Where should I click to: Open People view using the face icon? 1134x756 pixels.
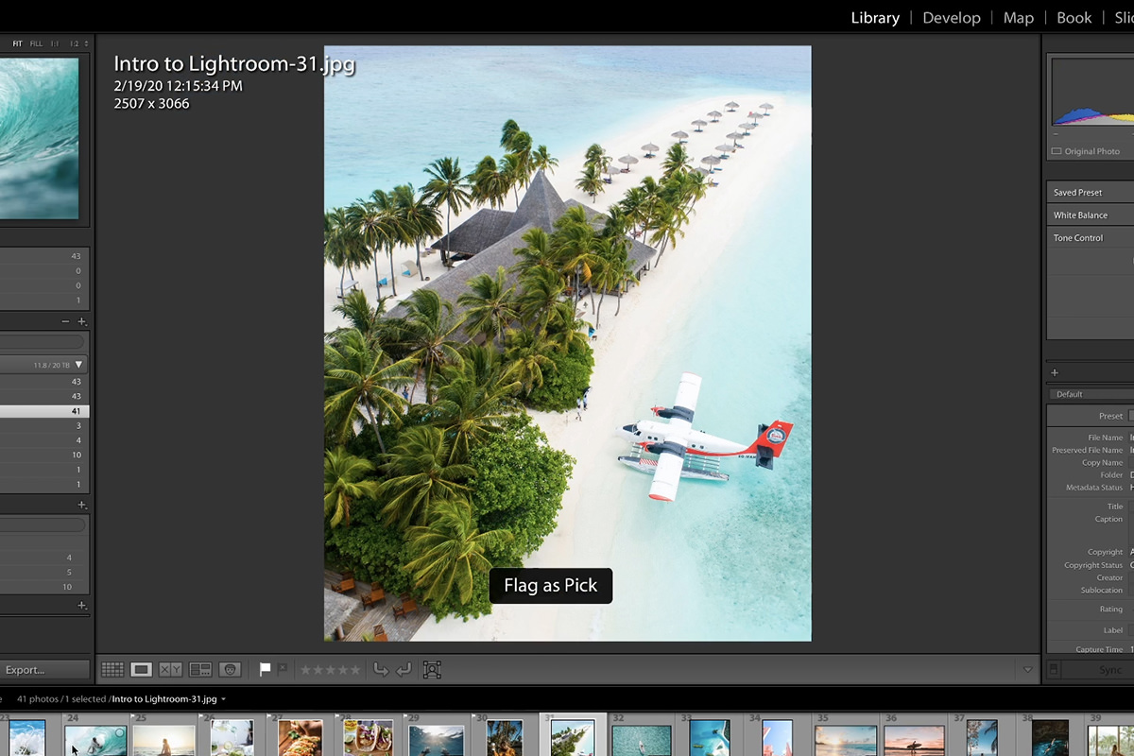pos(230,669)
